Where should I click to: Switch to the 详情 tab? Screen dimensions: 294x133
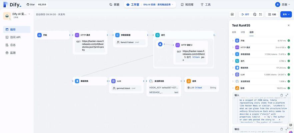[243, 32]
